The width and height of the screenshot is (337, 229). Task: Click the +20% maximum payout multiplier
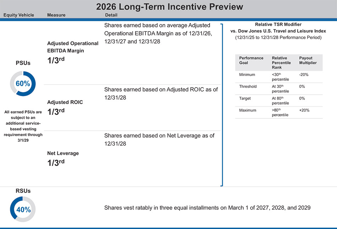click(x=304, y=110)
